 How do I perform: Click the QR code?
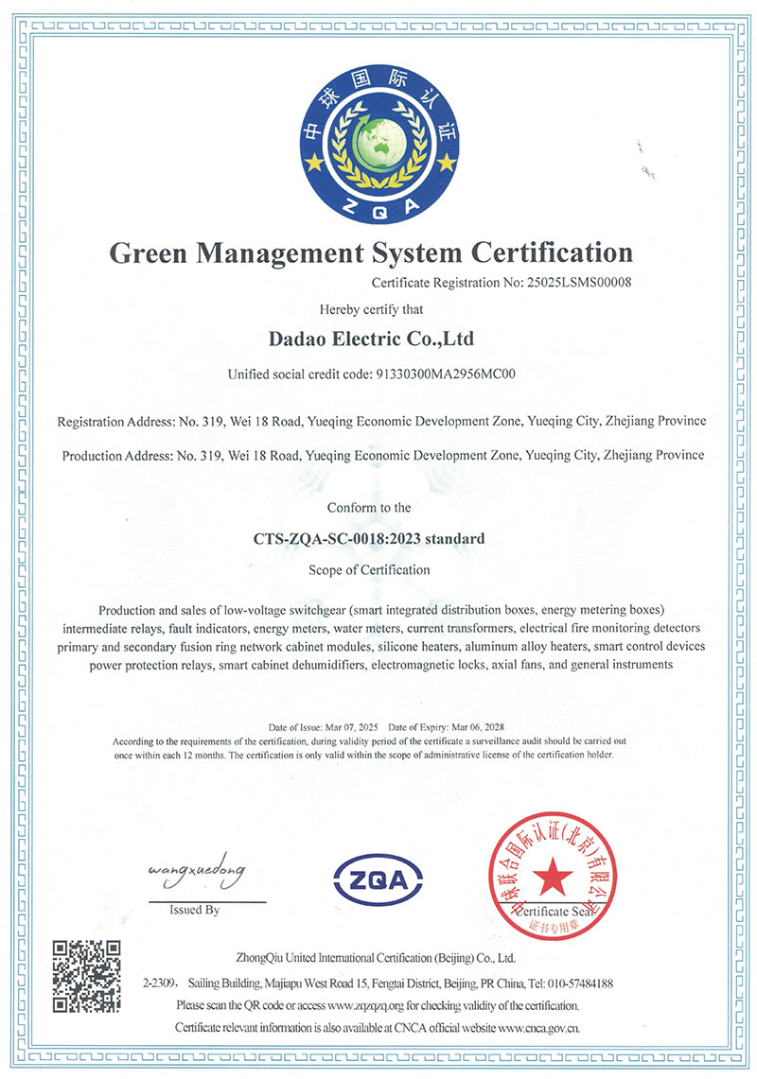[85, 975]
